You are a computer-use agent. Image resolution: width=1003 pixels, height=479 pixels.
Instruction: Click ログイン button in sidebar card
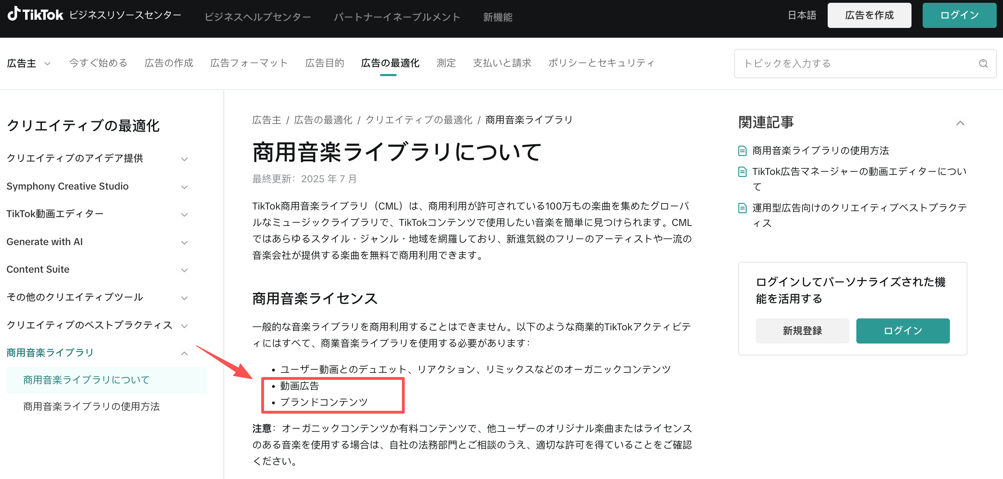[x=902, y=330]
